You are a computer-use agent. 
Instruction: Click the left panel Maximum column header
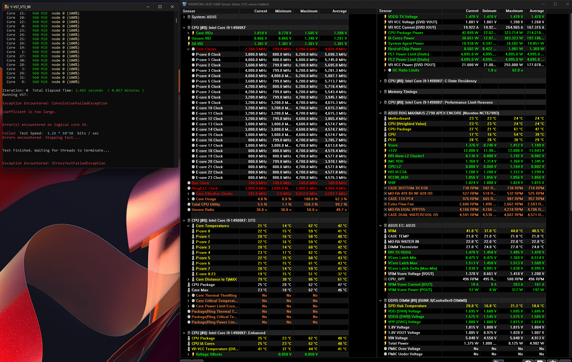pos(306,11)
